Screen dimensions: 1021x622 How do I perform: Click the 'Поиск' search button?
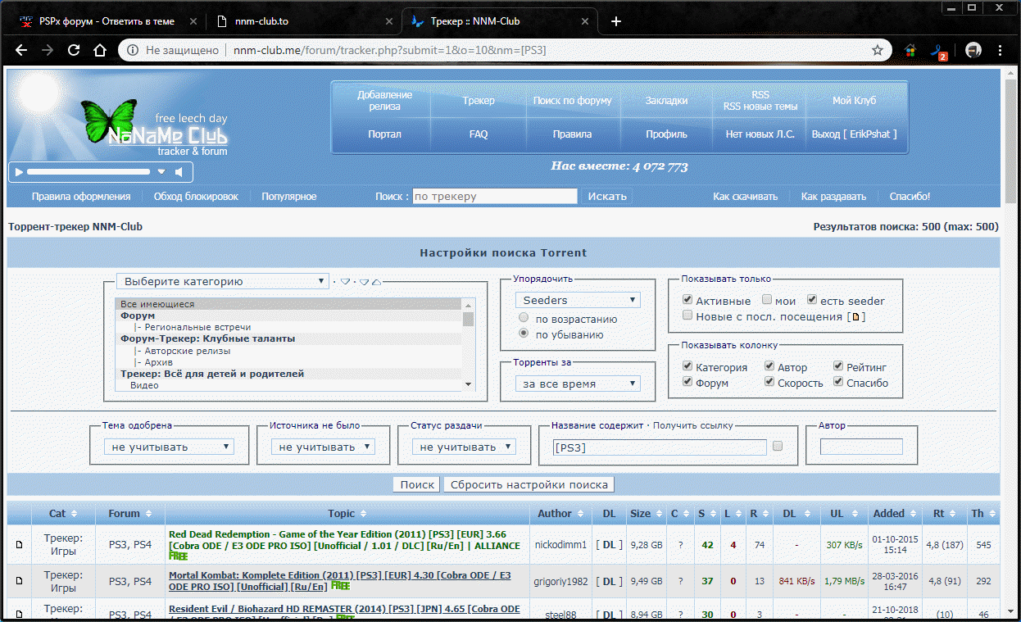click(417, 484)
